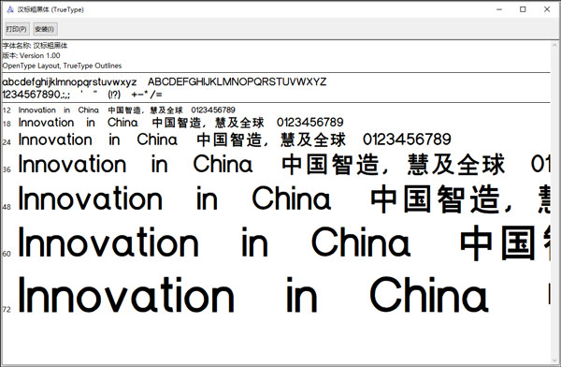Click the size 24 sample line label

[7, 142]
